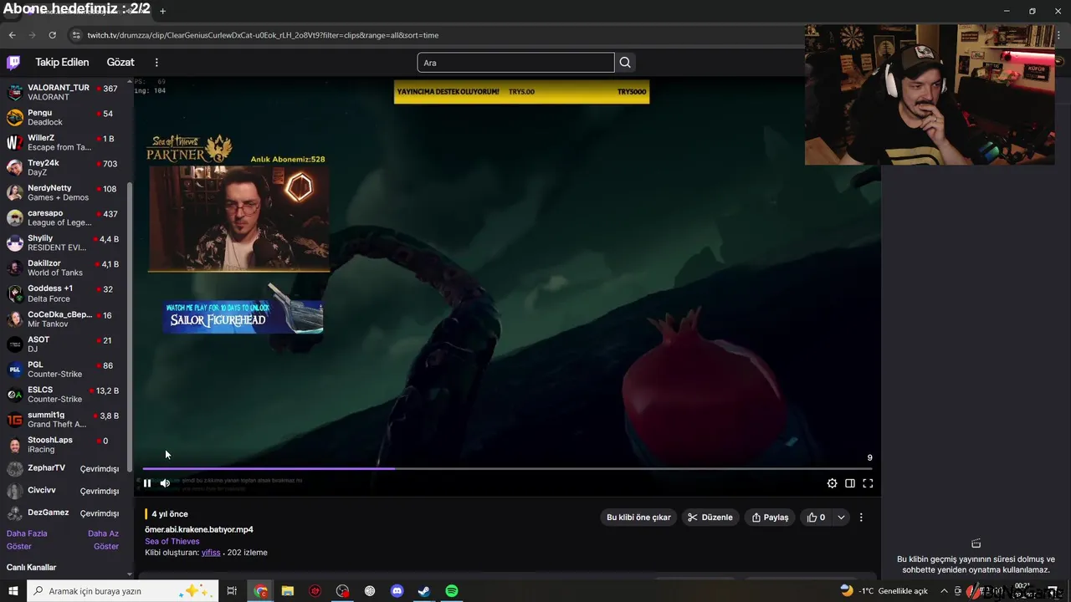
Task: Open Windows Start menu
Action: point(13,591)
